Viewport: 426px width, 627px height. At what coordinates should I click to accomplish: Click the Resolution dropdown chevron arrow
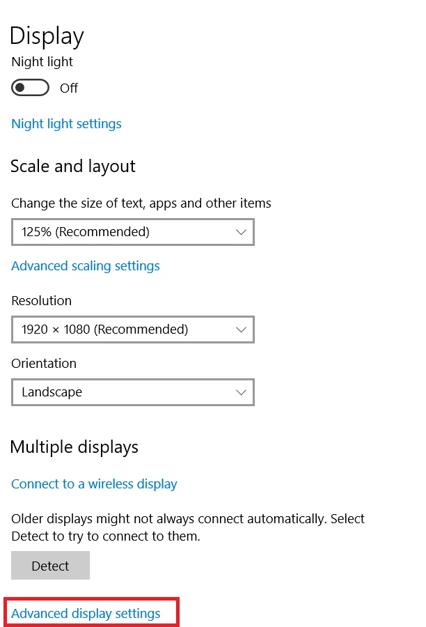pyautogui.click(x=241, y=330)
